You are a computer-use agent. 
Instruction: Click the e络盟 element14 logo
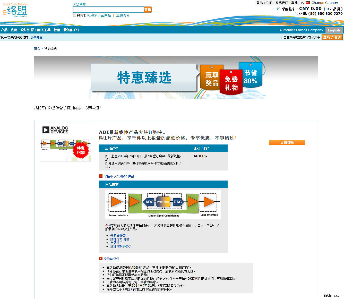15,11
